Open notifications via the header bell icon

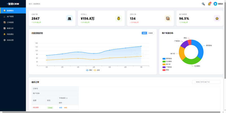coord(209,4)
